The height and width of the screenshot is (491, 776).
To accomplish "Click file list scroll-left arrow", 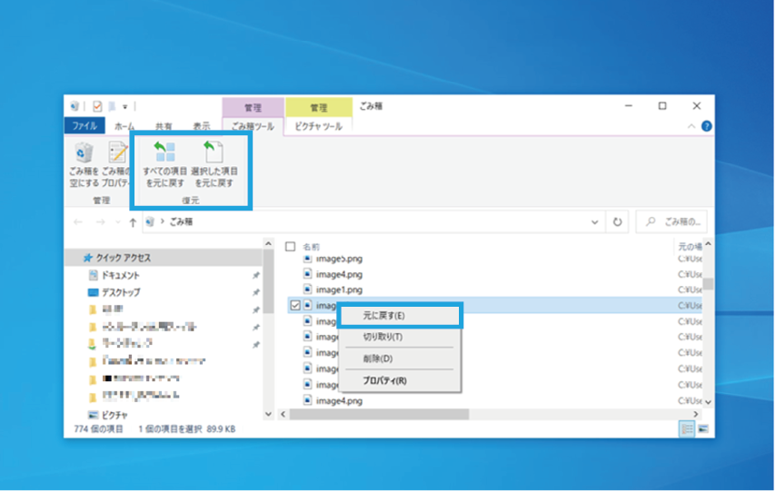I will pos(284,414).
